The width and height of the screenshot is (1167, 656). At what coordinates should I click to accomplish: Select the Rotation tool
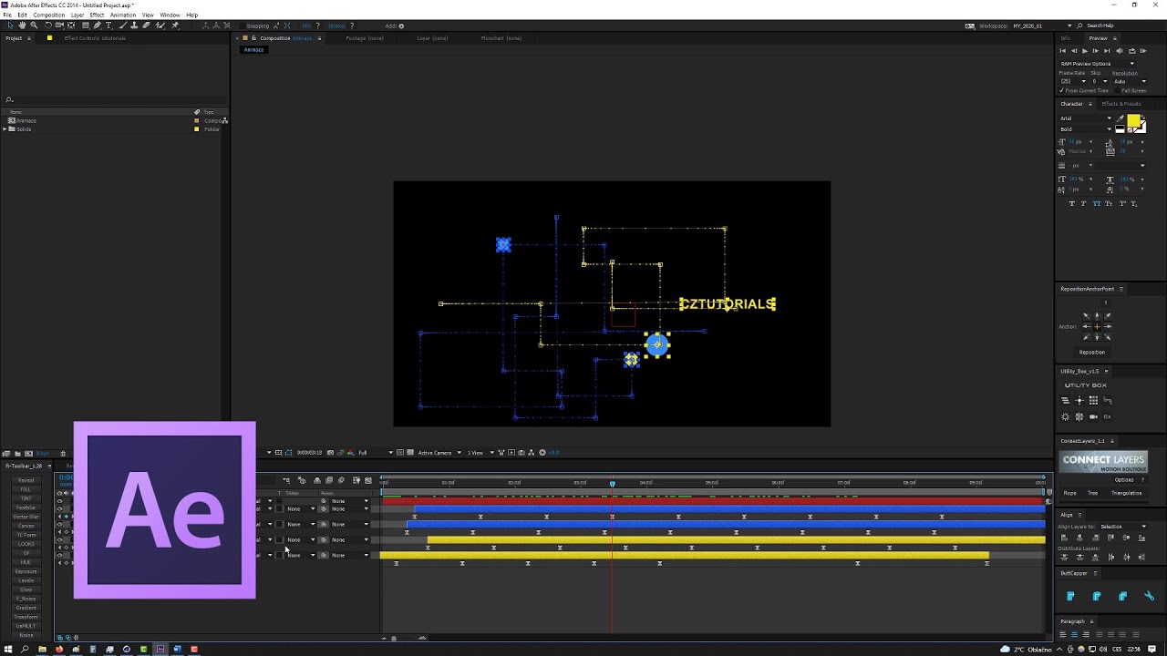click(47, 26)
